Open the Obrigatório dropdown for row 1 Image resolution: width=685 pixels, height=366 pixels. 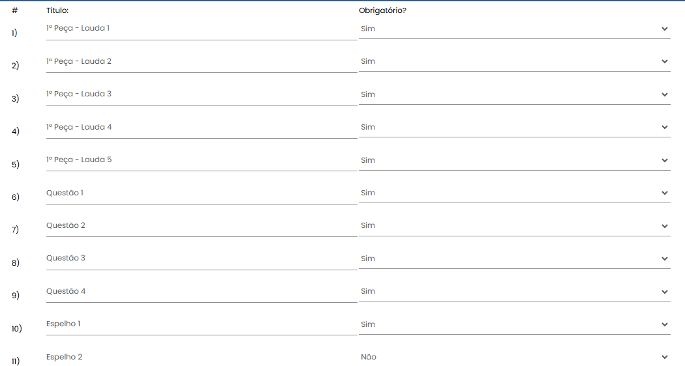click(x=515, y=29)
